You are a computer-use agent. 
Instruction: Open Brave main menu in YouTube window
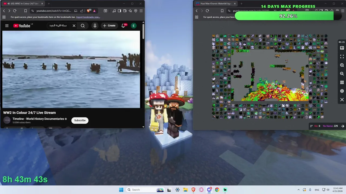click(141, 11)
